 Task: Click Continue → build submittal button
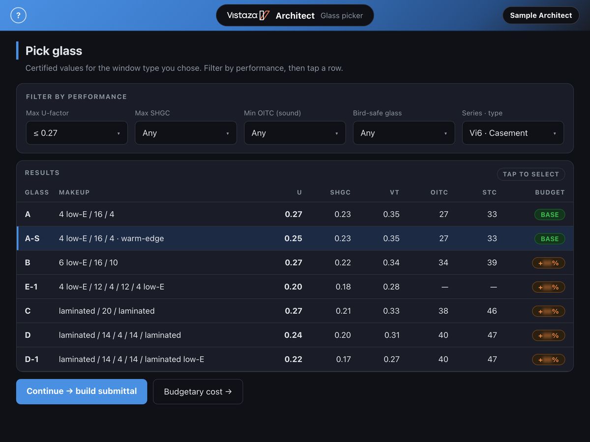[x=82, y=391]
